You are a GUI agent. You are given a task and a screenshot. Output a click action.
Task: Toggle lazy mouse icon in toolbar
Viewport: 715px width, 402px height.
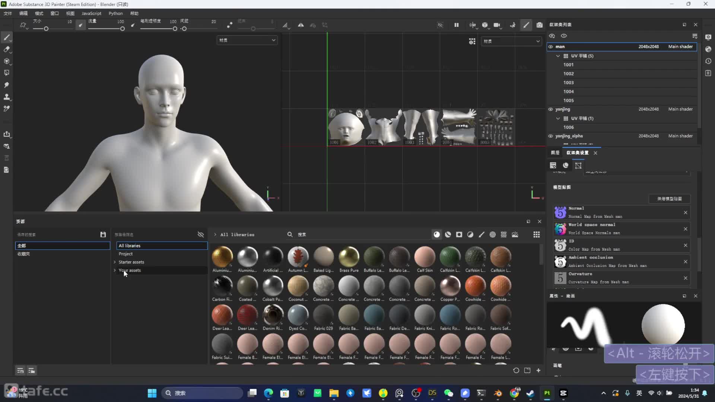230,25
